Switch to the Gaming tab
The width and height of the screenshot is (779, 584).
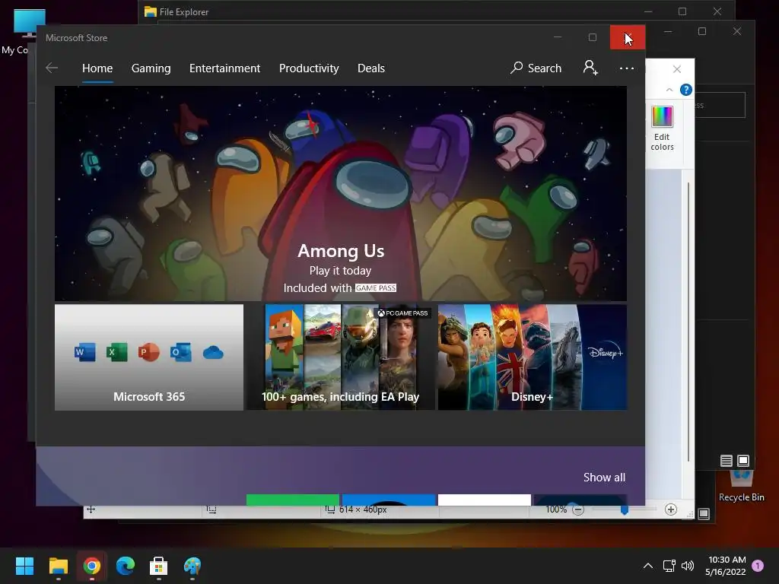coord(151,68)
